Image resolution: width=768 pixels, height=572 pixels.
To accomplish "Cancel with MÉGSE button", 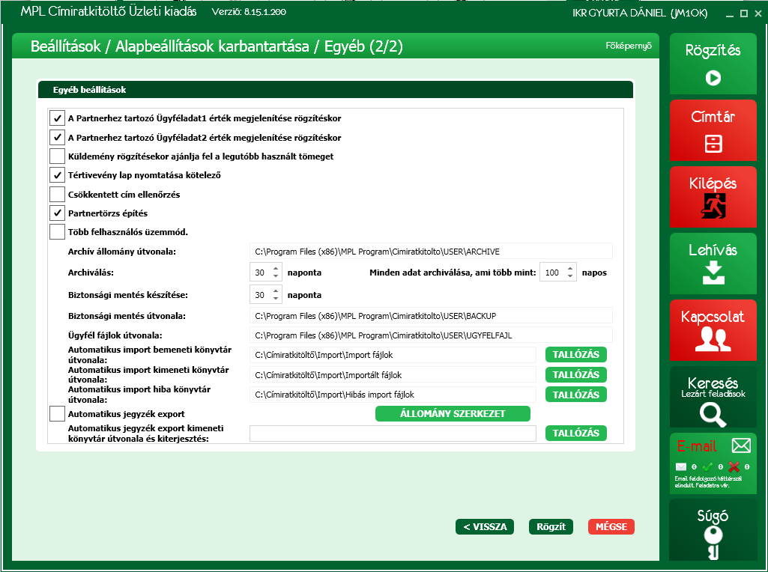I will pyautogui.click(x=611, y=527).
